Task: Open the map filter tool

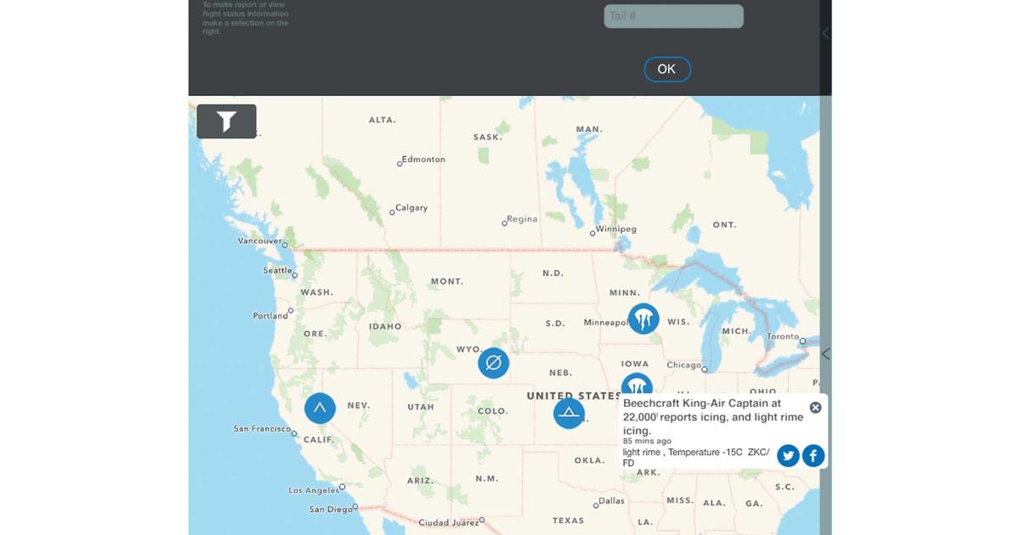Action: (226, 121)
